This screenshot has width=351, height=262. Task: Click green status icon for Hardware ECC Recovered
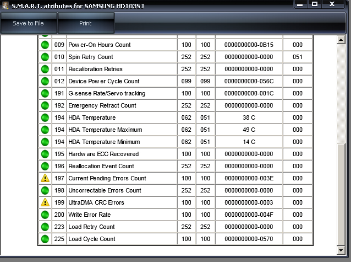(45, 154)
